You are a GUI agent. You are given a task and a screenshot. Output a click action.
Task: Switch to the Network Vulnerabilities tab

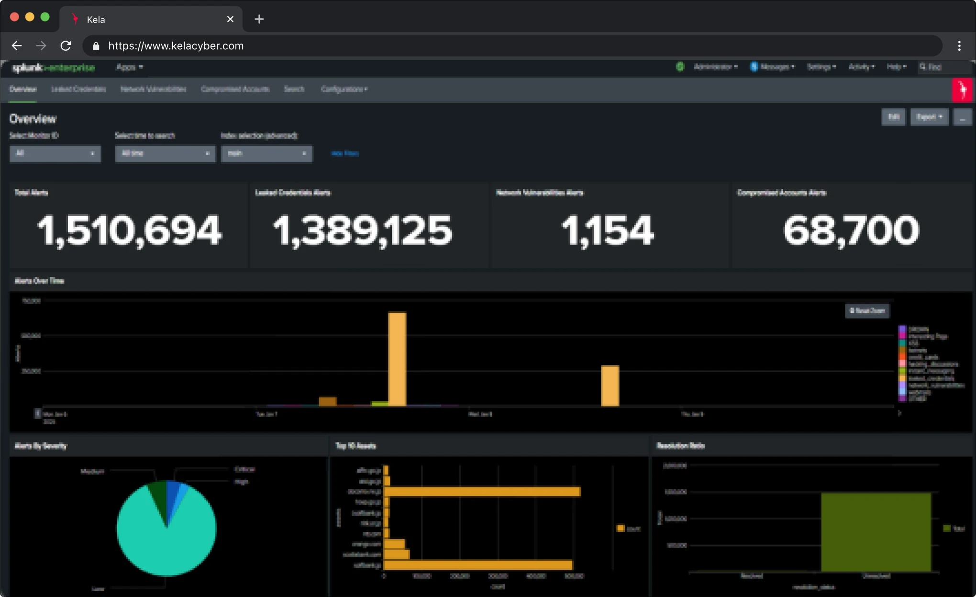pyautogui.click(x=153, y=89)
